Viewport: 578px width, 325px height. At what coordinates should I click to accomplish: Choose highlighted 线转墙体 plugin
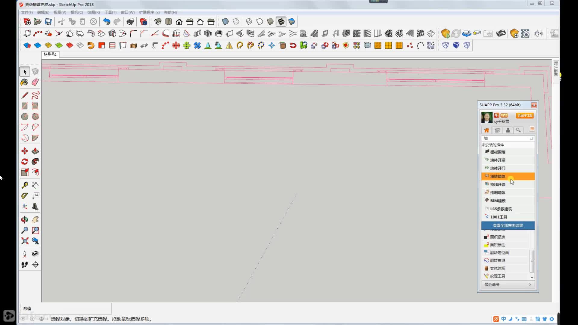[508, 176]
